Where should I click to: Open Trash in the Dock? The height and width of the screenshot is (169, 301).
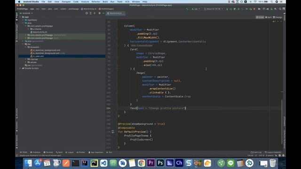(273, 163)
